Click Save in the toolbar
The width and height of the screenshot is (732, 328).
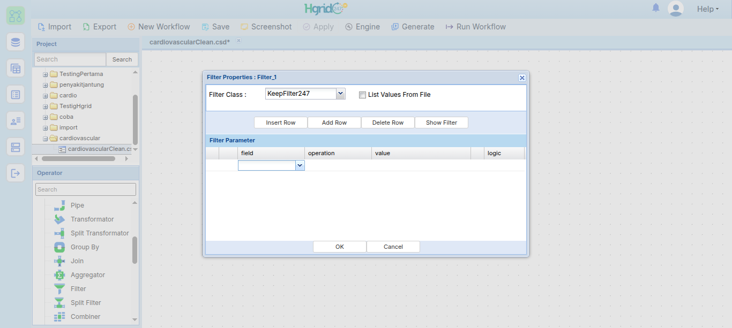click(x=215, y=27)
